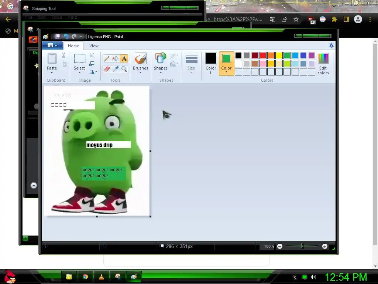Viewport: 378px width, 284px height.
Task: Click the Chrome share page icon
Action: [284, 19]
